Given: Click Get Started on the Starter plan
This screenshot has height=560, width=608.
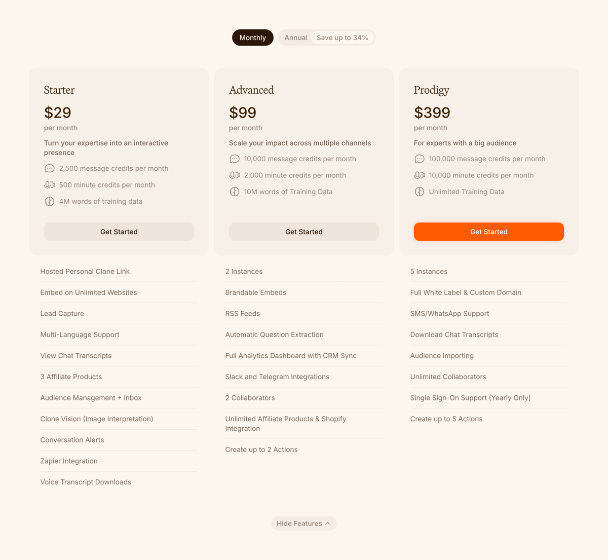Looking at the screenshot, I should pyautogui.click(x=119, y=232).
